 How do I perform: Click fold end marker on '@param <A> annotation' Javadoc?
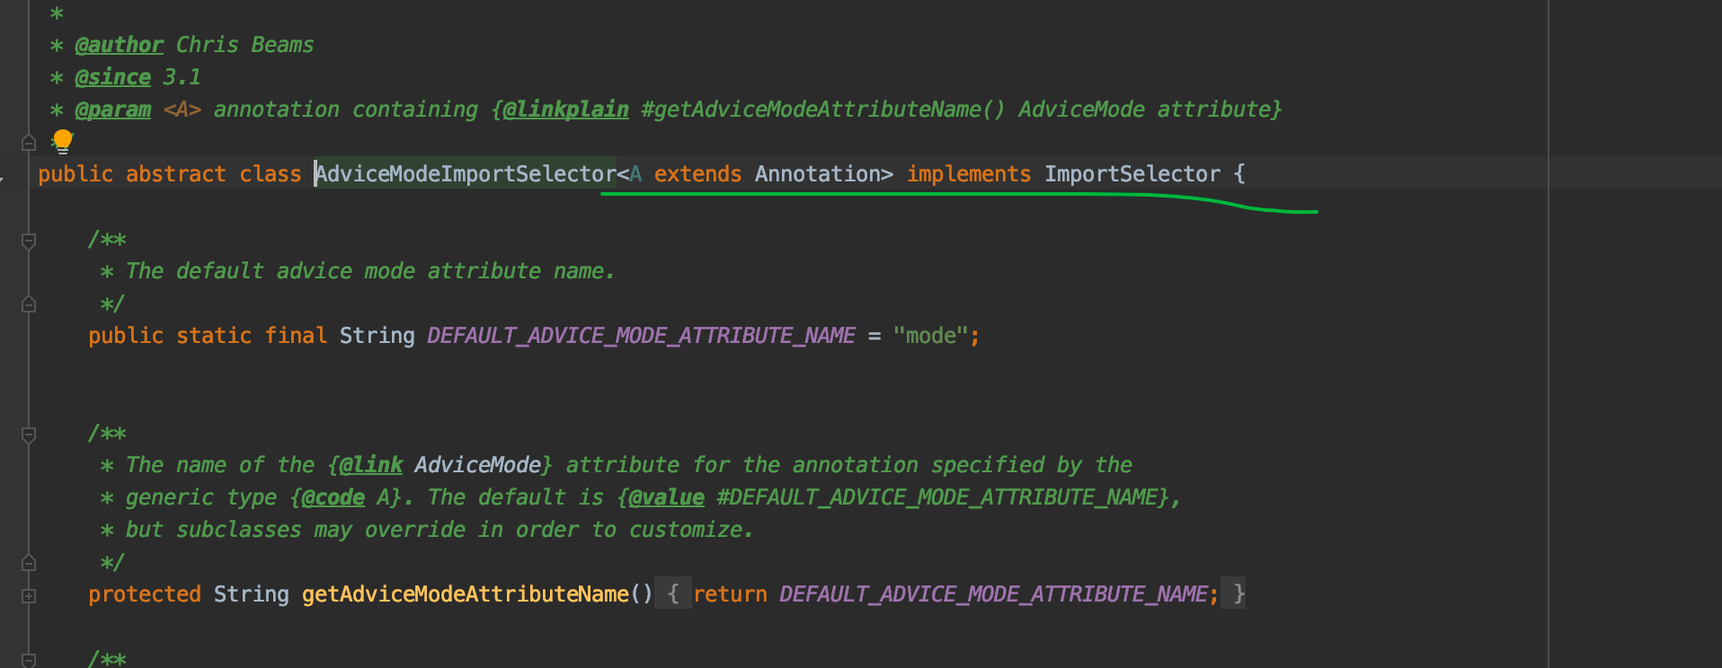pos(29,142)
